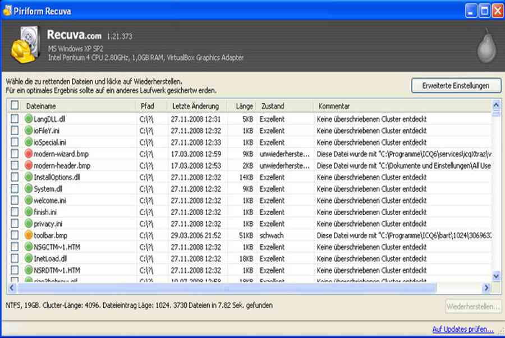The image size is (505, 338).
Task: Click the green status dot for ioFileY.ini
Action: pos(29,131)
